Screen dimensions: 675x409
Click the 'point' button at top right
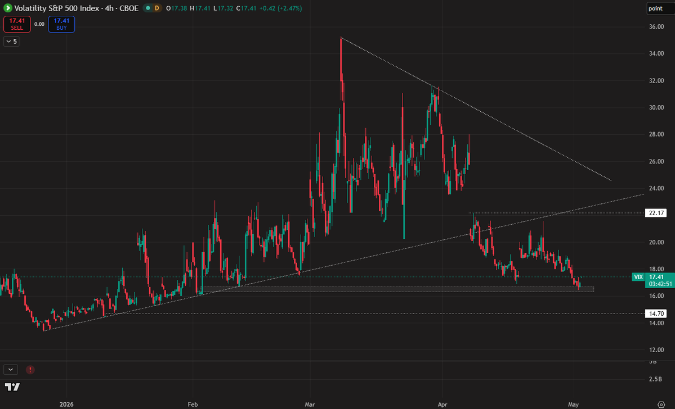(x=660, y=8)
